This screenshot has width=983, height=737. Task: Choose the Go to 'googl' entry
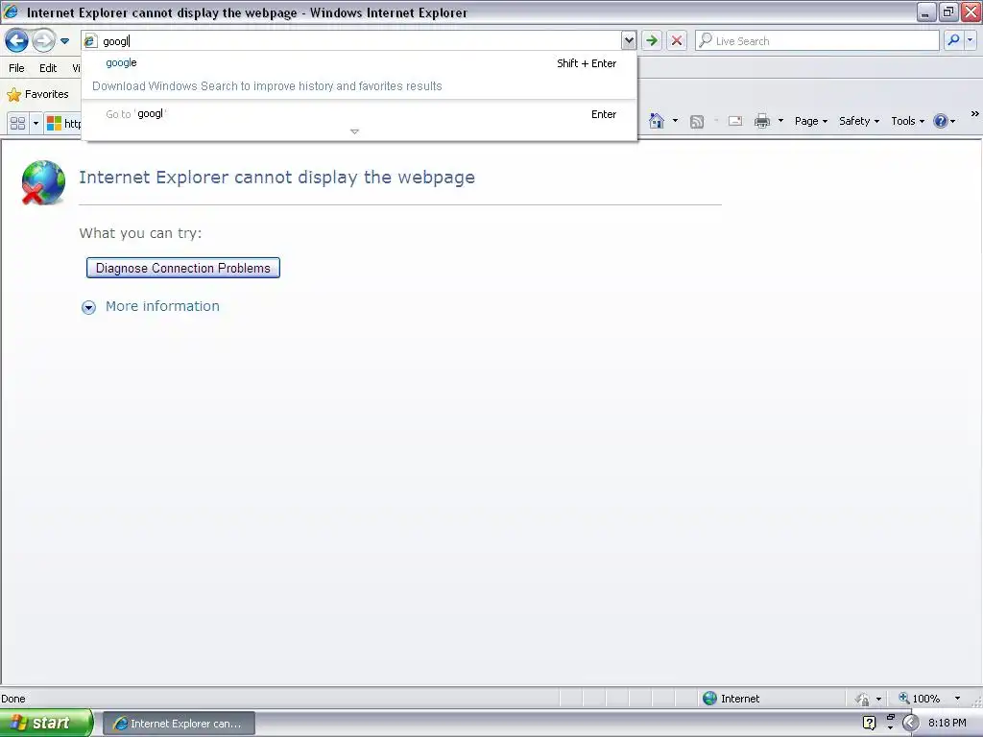coord(360,114)
